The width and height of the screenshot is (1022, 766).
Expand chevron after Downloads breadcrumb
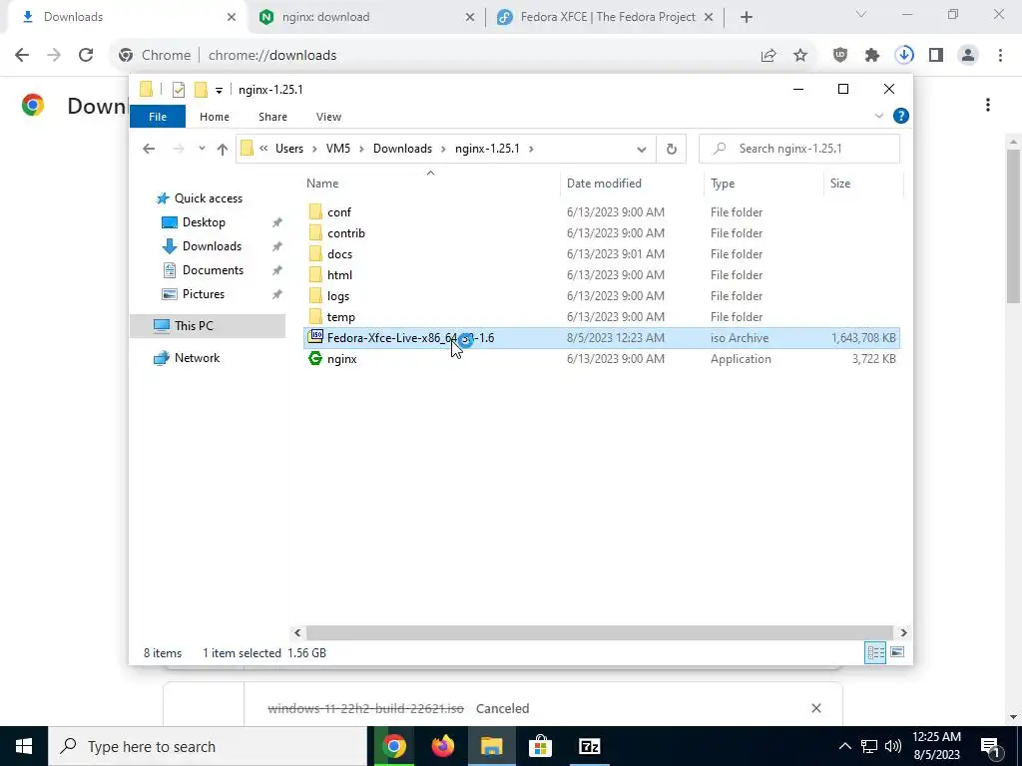(443, 149)
